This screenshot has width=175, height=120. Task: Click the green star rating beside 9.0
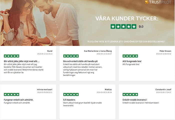pos(123,26)
